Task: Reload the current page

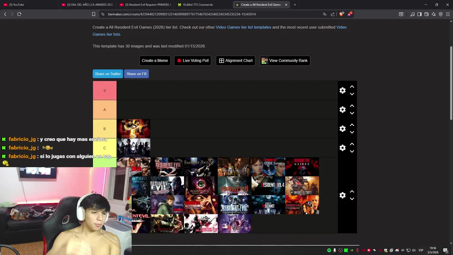Action: [x=19, y=14]
